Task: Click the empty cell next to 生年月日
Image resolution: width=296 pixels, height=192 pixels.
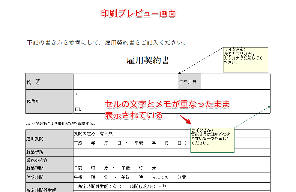Action: (x=235, y=81)
